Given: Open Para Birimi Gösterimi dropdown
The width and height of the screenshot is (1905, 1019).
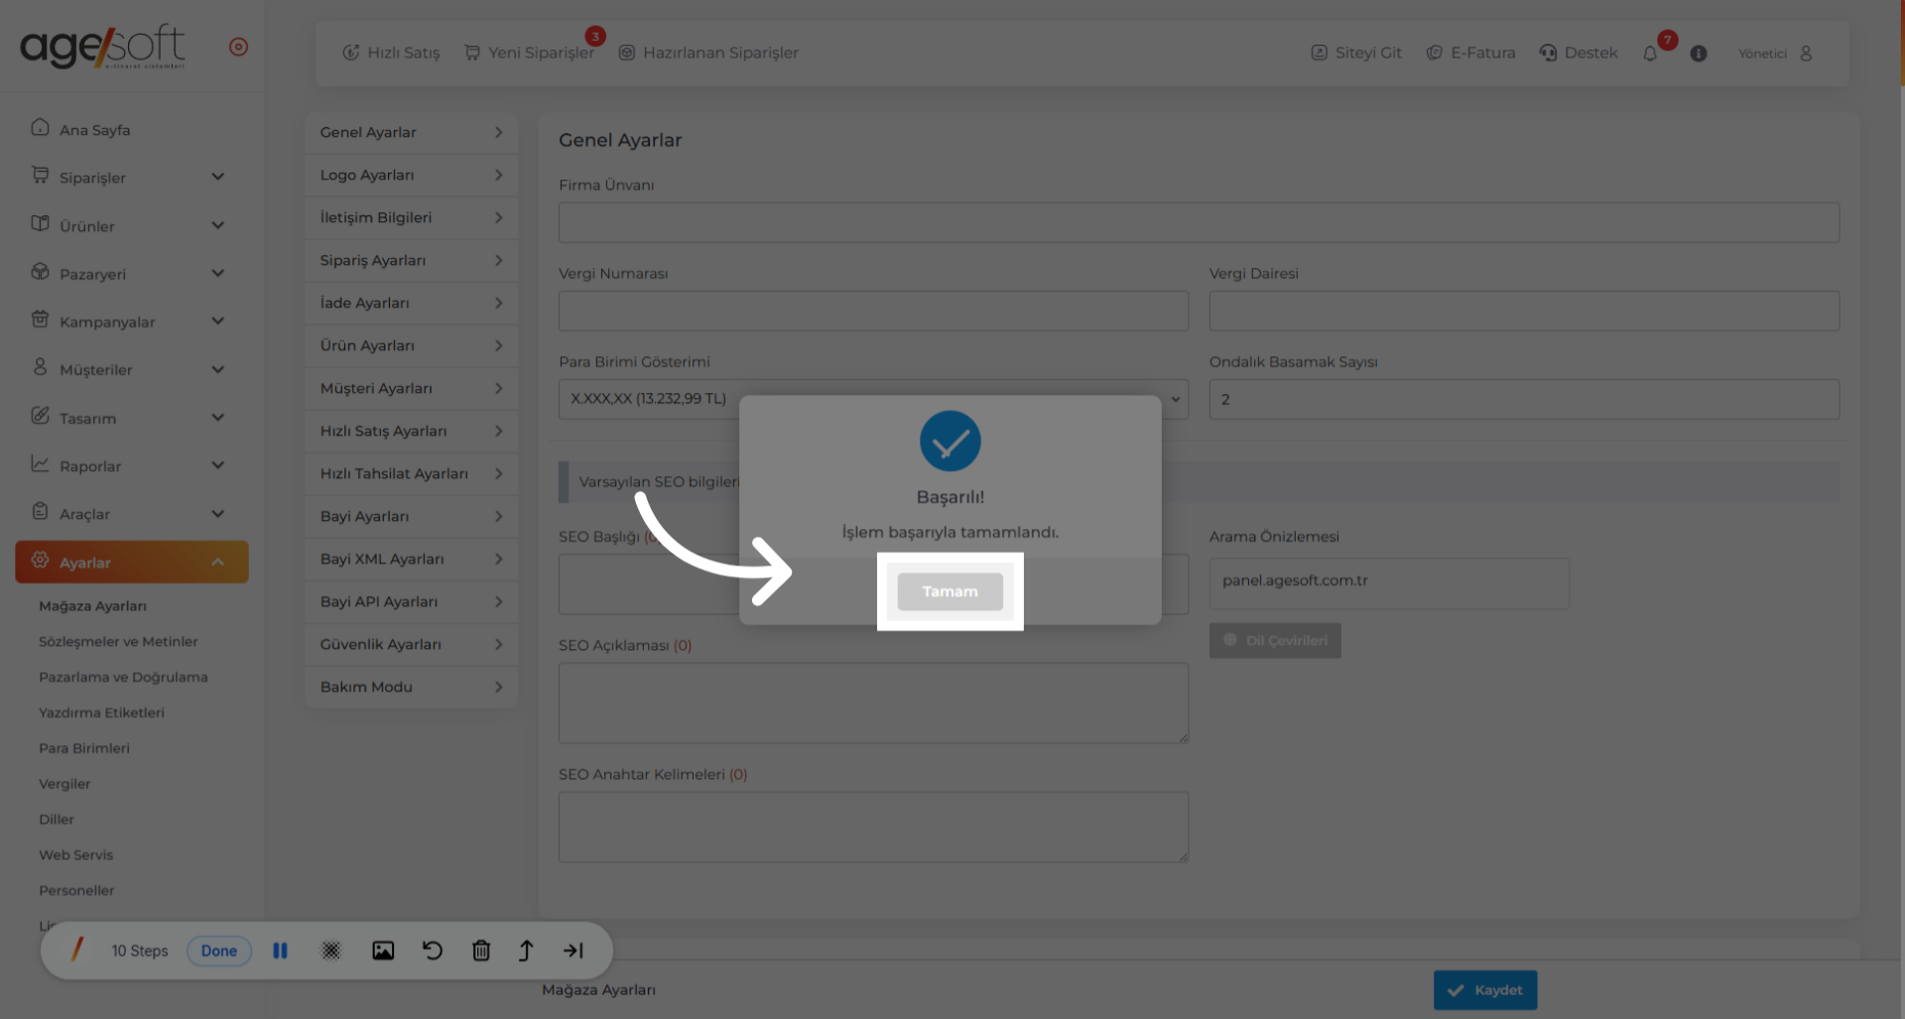Looking at the screenshot, I should (873, 399).
